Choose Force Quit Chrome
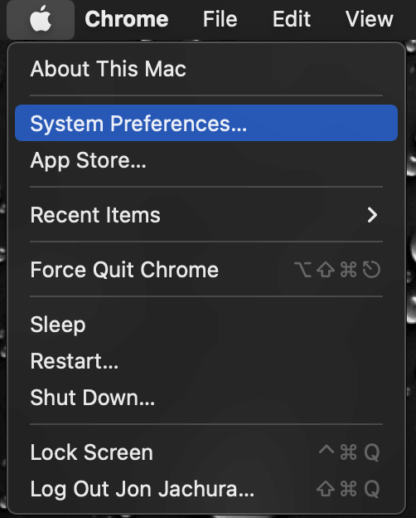The width and height of the screenshot is (416, 518). pos(206,270)
